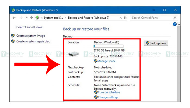Click the title bar Backup and Restore icon
Screen dimensions: 190x108
coord(13,10)
